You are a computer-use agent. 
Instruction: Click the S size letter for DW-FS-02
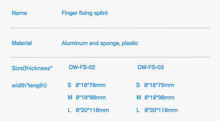(x=69, y=85)
